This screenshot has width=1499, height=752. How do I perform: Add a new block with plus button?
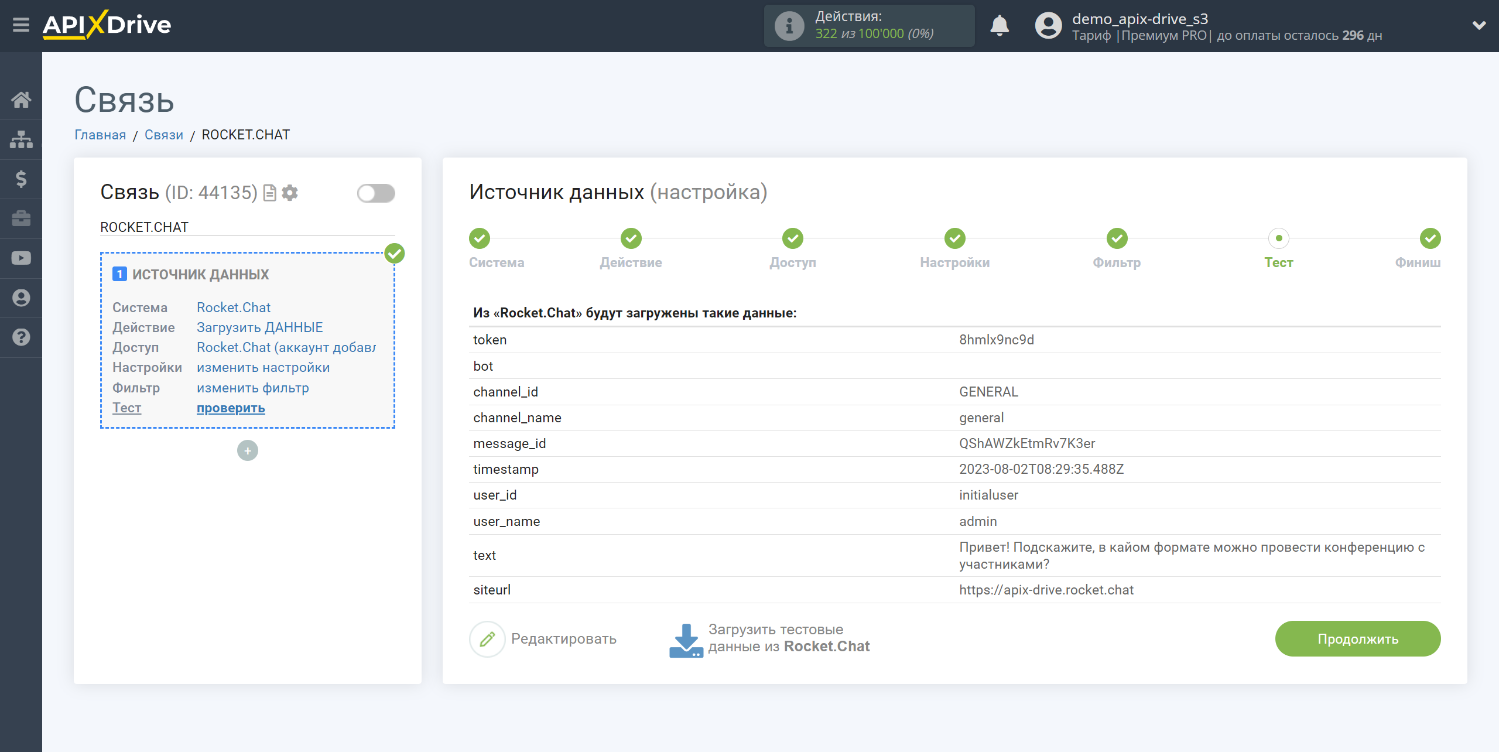click(248, 450)
